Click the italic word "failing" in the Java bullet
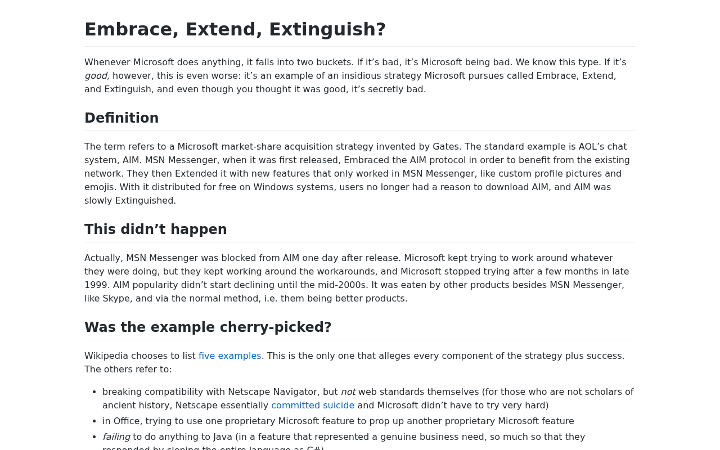This screenshot has width=720, height=450. pos(116,437)
